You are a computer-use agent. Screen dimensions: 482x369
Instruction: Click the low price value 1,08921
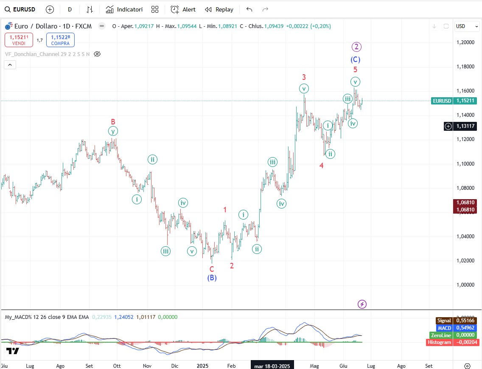click(228, 26)
